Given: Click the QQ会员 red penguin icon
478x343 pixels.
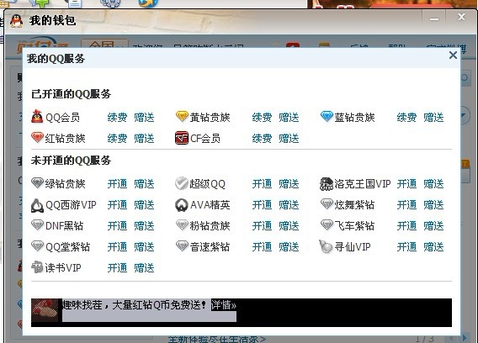Looking at the screenshot, I should [x=37, y=116].
